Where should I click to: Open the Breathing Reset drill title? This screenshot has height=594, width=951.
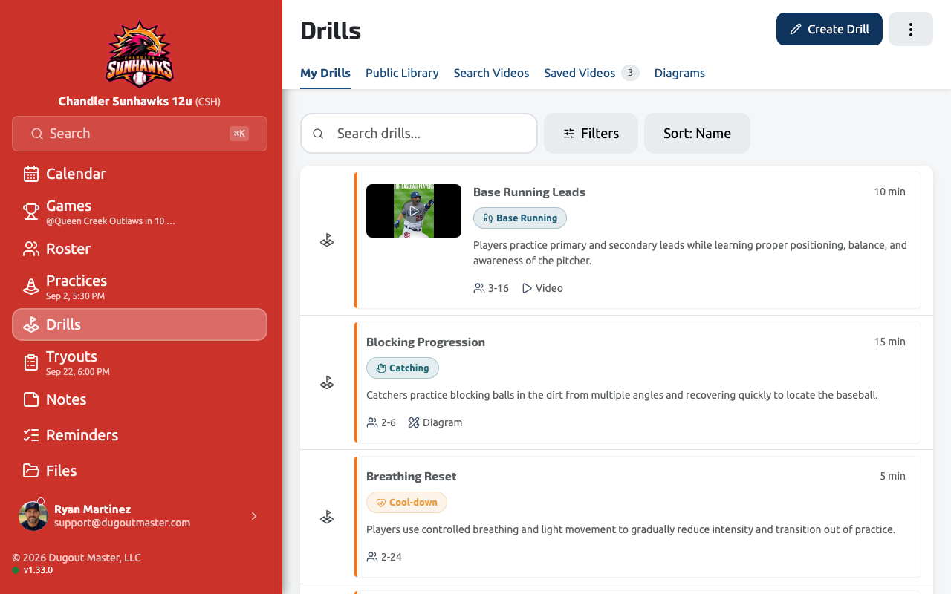point(412,476)
